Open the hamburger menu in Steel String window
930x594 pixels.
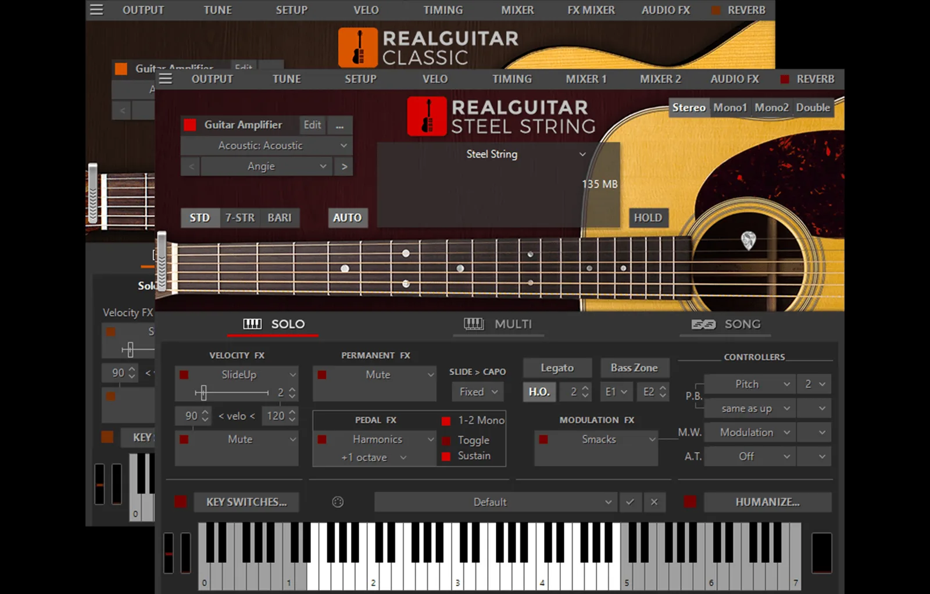coord(165,79)
